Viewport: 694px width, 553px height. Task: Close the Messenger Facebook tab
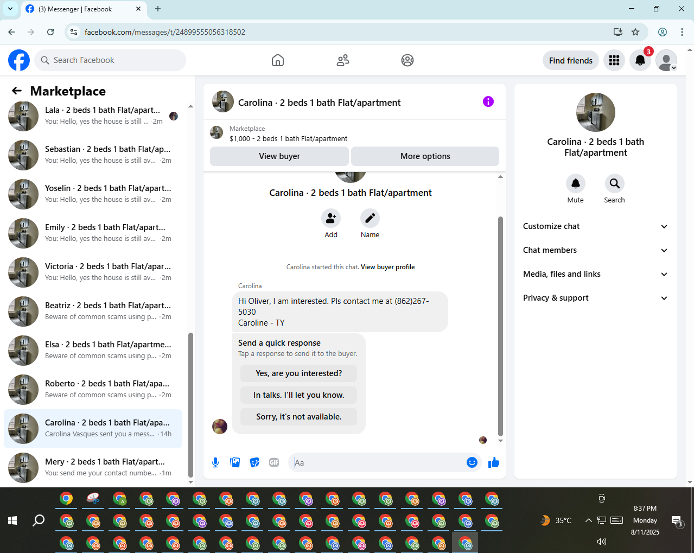coord(138,9)
